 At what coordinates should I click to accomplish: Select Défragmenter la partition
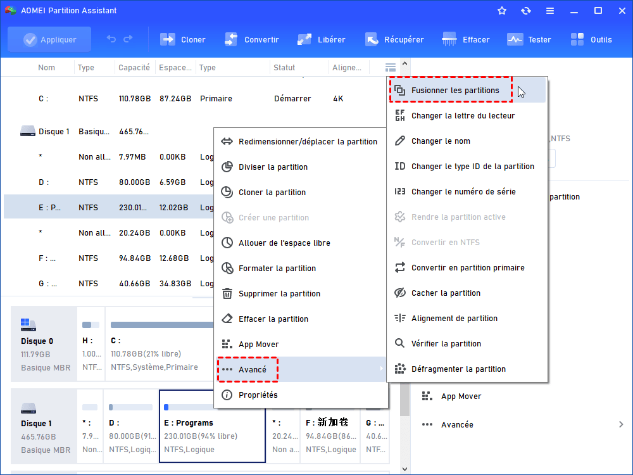(467, 369)
